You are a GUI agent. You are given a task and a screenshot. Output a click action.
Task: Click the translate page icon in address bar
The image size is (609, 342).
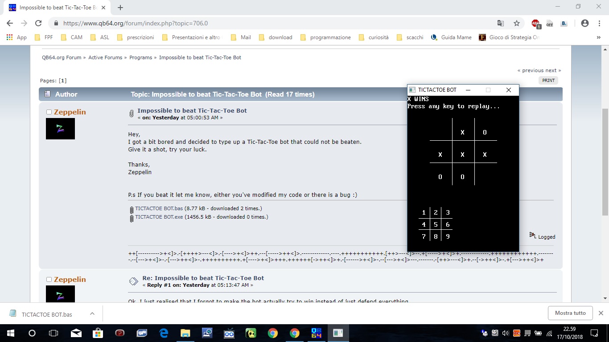click(501, 23)
